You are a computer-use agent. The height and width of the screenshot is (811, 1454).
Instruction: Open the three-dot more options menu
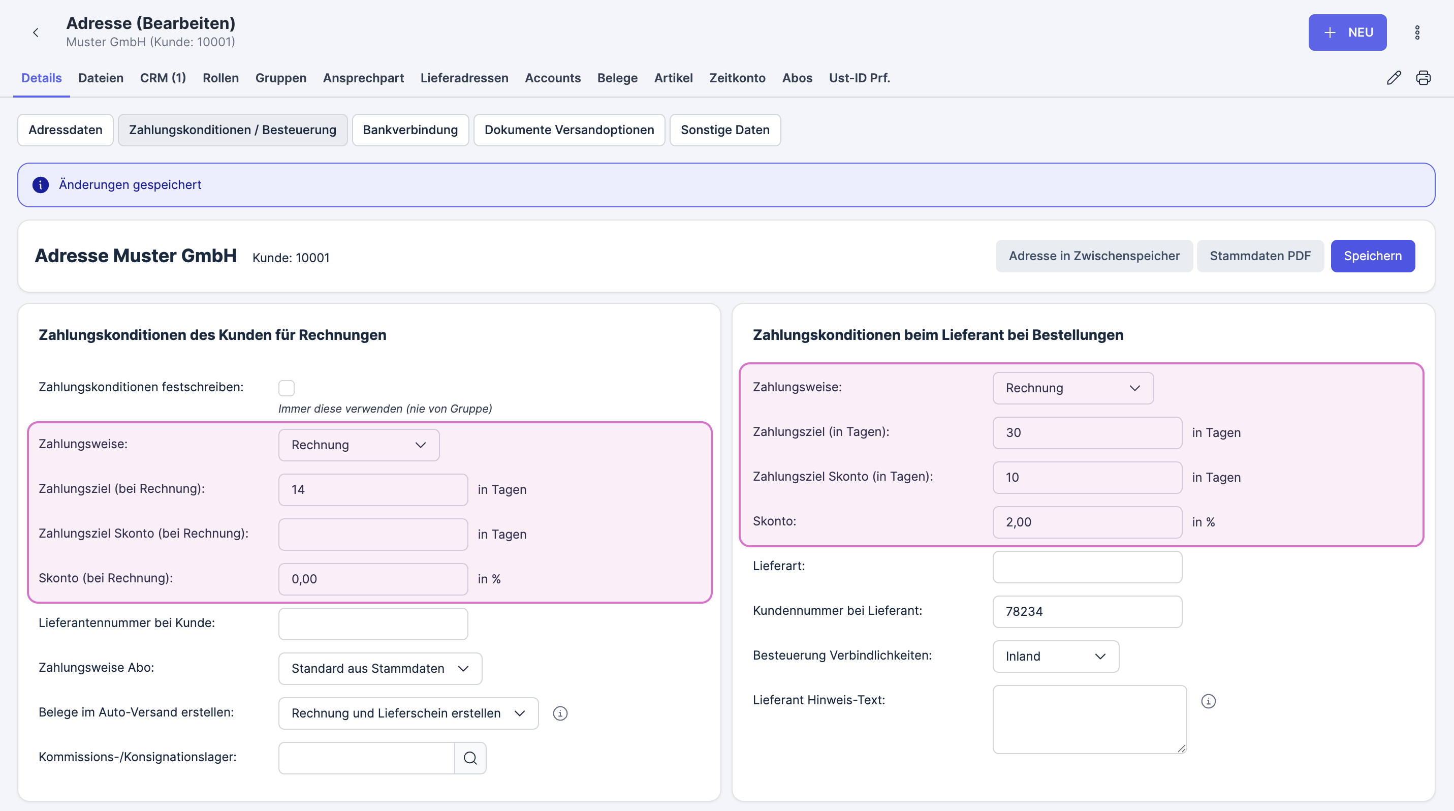(x=1417, y=33)
